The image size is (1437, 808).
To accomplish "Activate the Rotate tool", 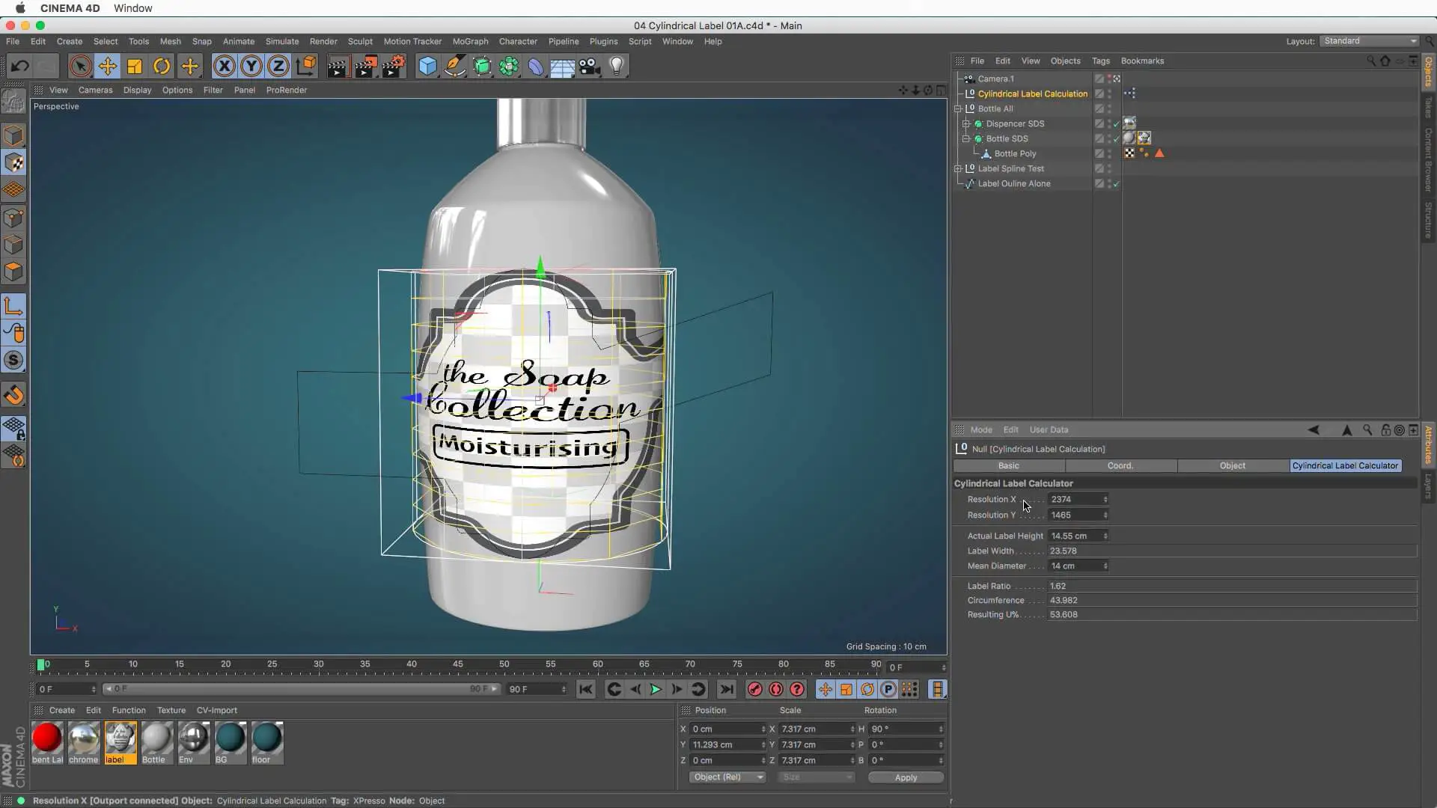I will click(162, 66).
